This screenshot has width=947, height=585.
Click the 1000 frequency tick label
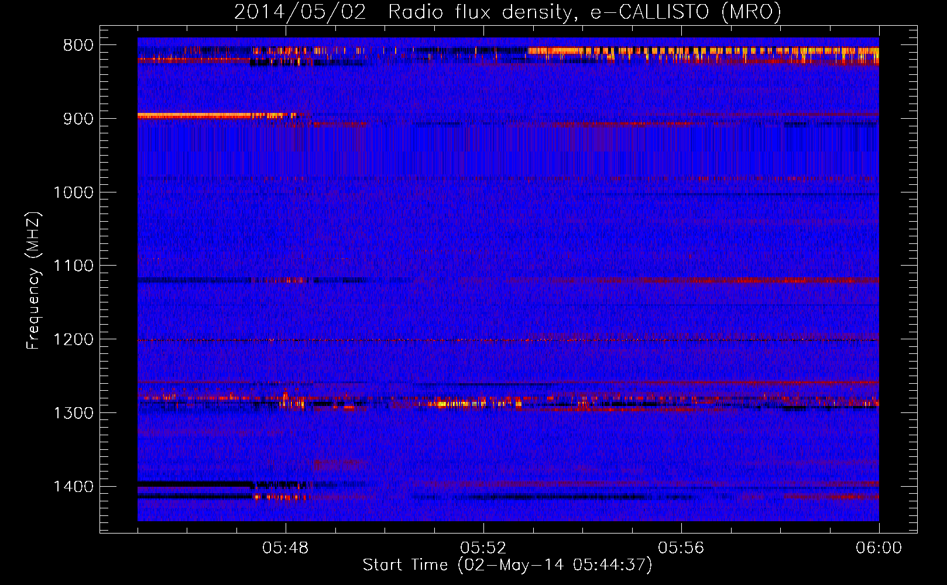click(x=73, y=192)
